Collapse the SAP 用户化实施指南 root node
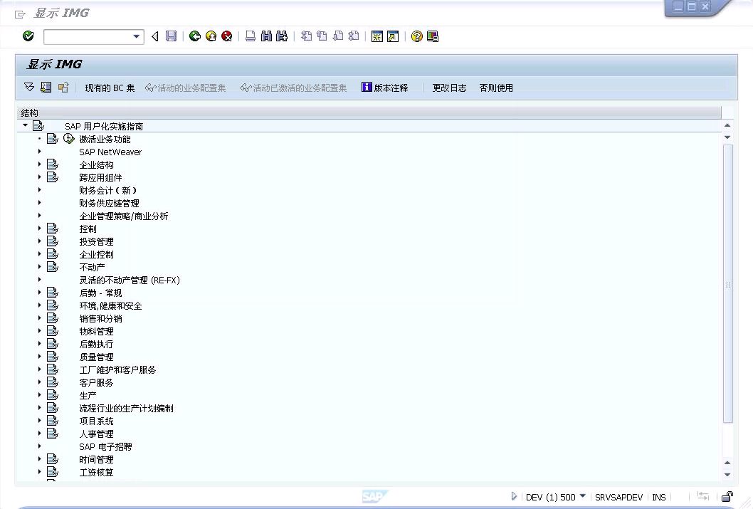 coord(25,125)
